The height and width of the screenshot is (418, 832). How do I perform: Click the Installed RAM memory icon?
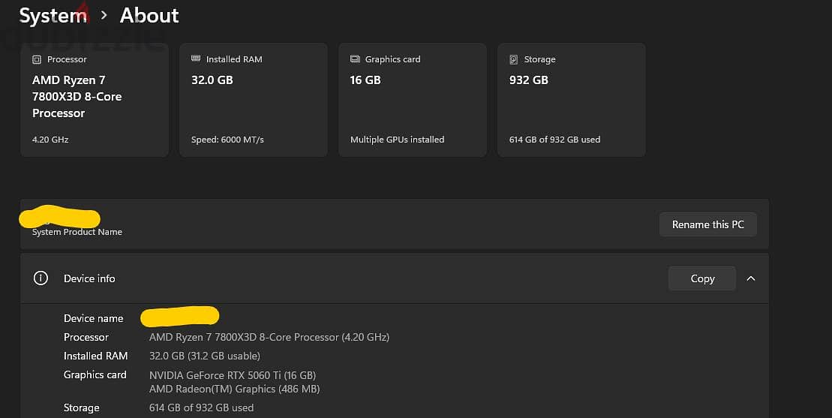pyautogui.click(x=196, y=59)
